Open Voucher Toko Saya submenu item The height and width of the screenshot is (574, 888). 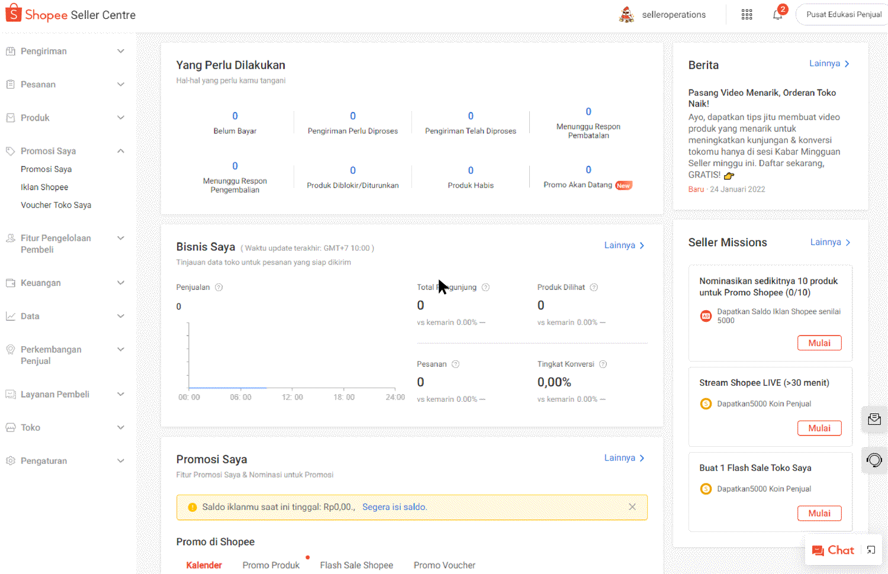pos(56,205)
